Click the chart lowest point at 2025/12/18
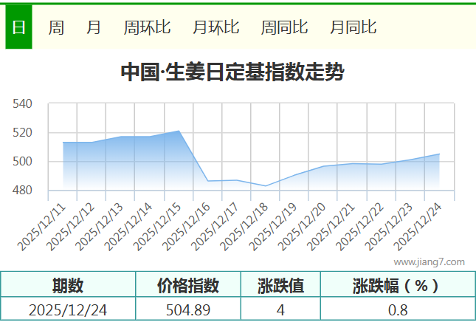 (x=266, y=186)
